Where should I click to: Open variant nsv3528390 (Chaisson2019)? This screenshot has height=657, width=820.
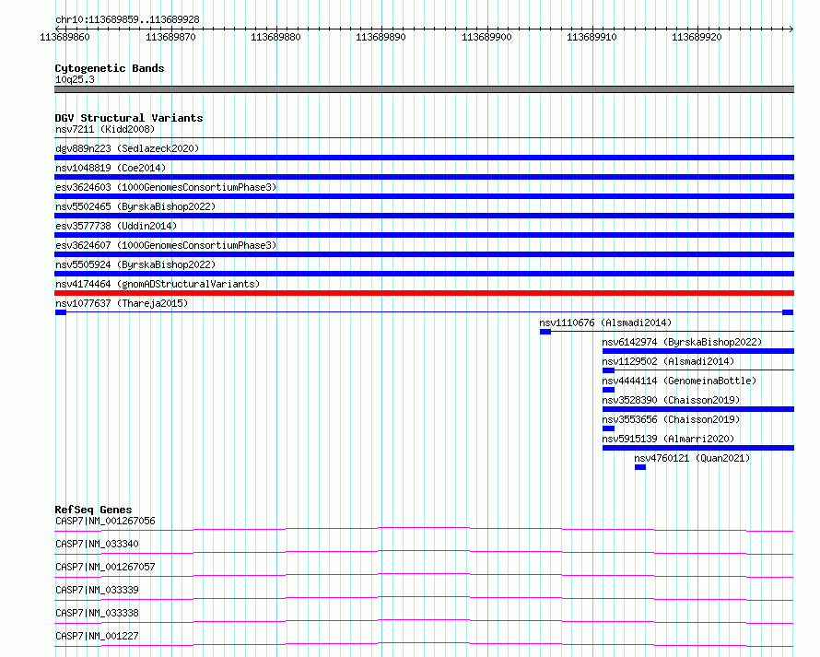(x=671, y=400)
